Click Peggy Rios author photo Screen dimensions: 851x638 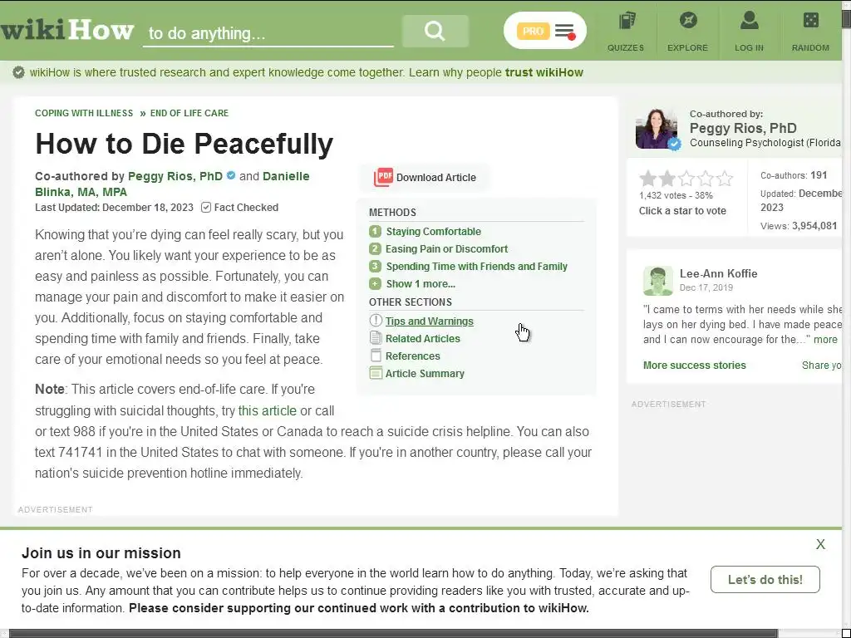point(657,128)
